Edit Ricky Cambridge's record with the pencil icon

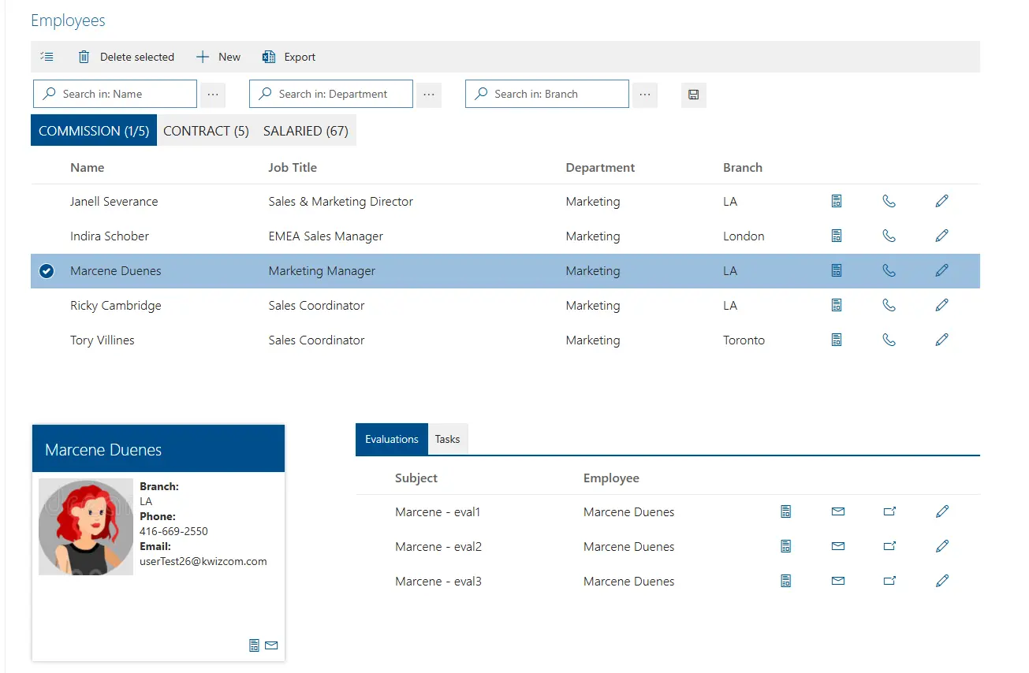[x=941, y=305]
